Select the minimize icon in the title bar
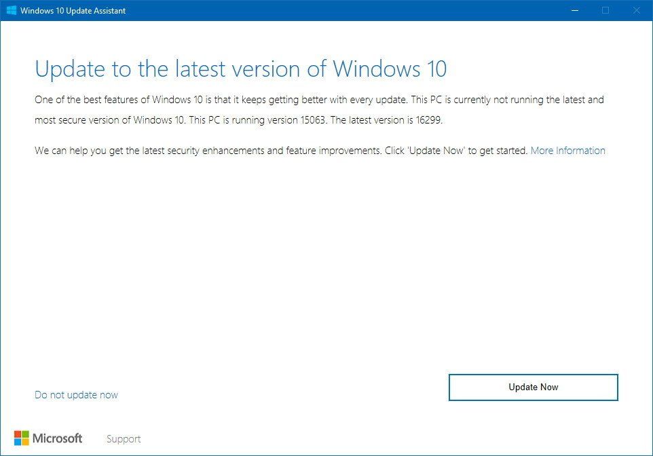 coord(574,10)
